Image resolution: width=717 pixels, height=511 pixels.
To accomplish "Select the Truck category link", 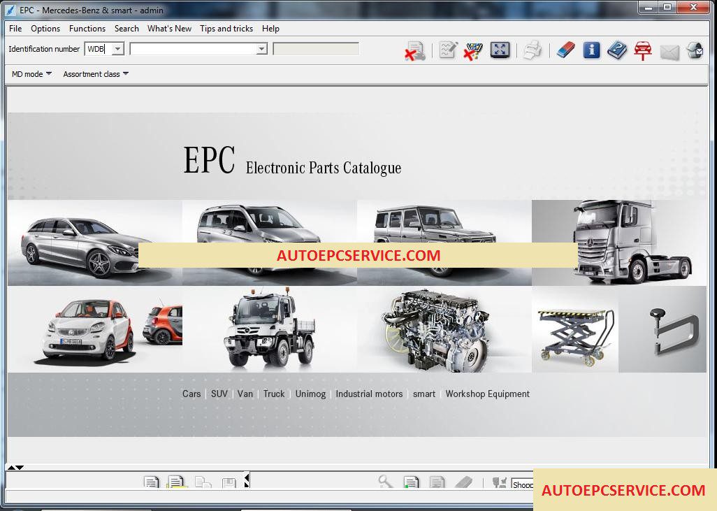I will click(274, 394).
